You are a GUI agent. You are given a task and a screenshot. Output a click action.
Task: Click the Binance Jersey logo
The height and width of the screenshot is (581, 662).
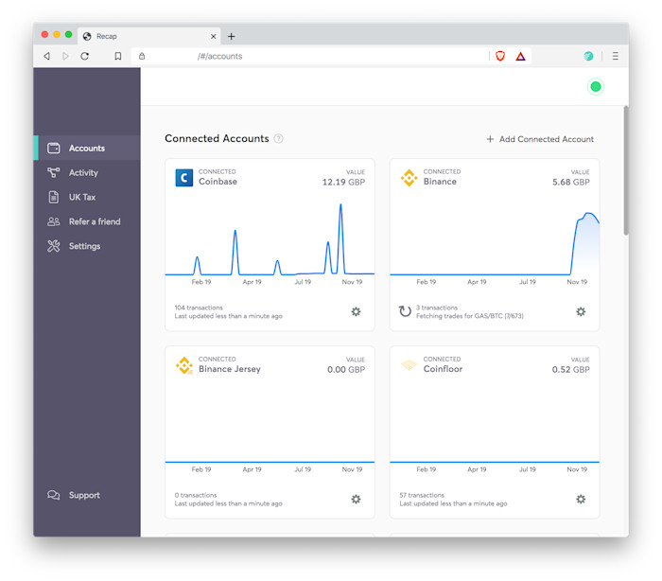184,365
